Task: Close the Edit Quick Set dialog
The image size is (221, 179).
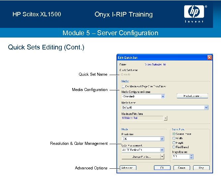Action: (209, 57)
